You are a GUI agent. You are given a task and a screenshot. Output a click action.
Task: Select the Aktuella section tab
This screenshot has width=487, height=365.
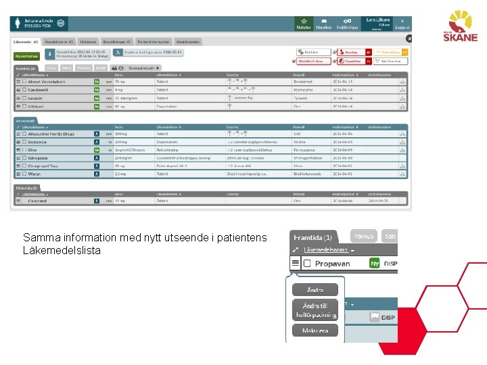[x=26, y=121]
